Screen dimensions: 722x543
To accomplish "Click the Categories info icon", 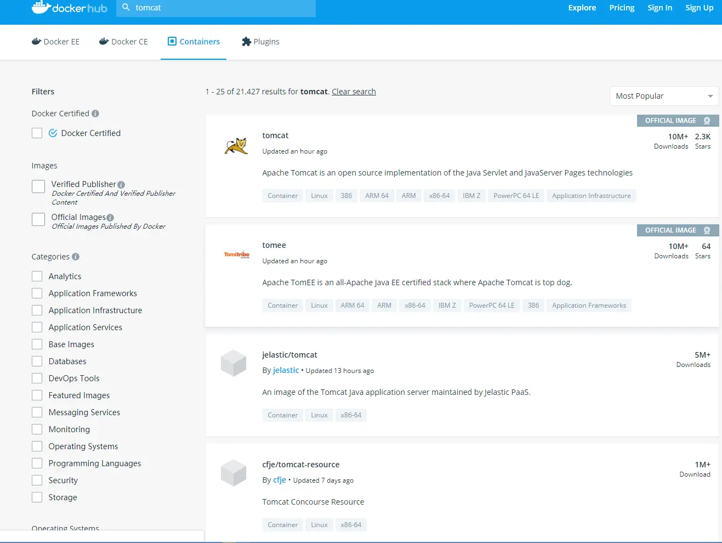I will [76, 257].
